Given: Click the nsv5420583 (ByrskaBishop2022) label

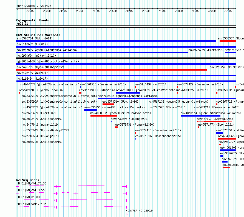Looking at the screenshot, I should pos(43,90).
